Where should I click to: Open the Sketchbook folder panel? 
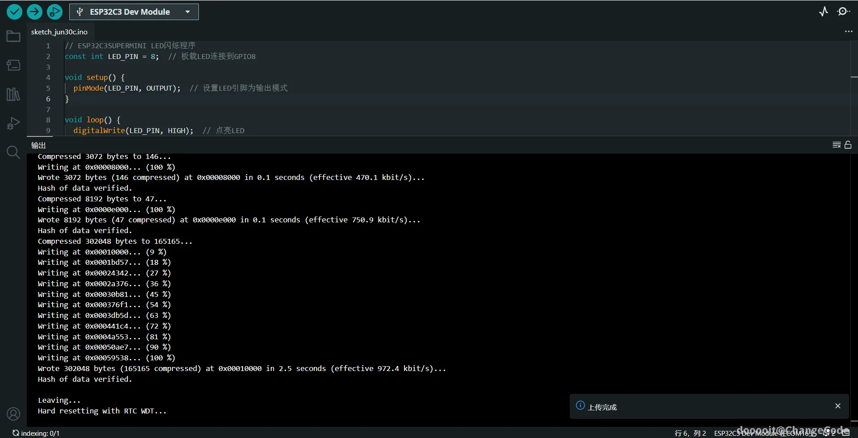pos(13,36)
